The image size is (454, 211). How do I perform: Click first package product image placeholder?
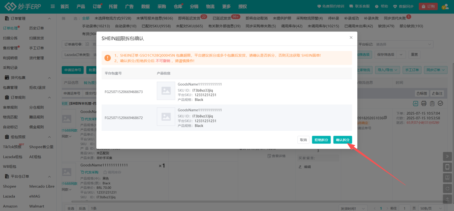click(x=166, y=91)
